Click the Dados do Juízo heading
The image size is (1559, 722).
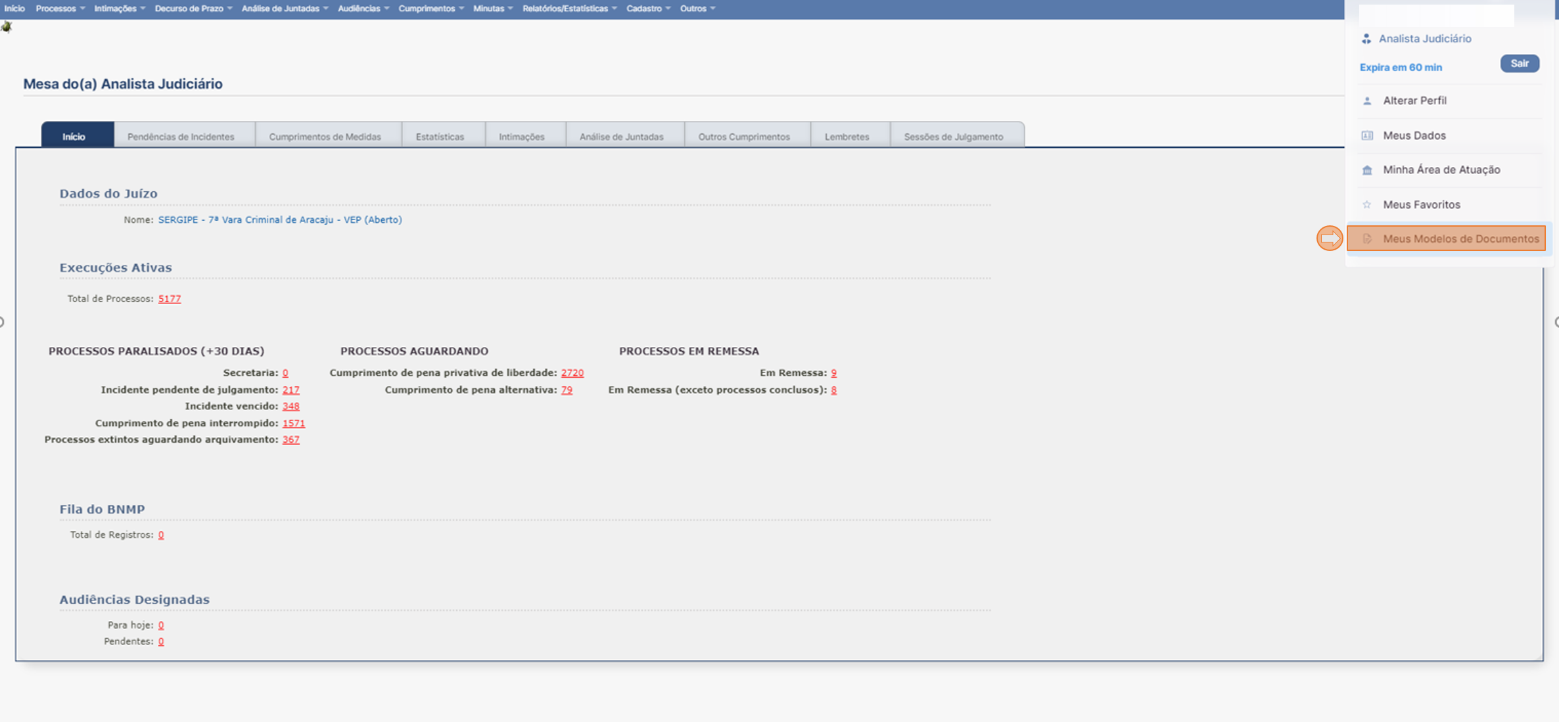click(x=108, y=194)
